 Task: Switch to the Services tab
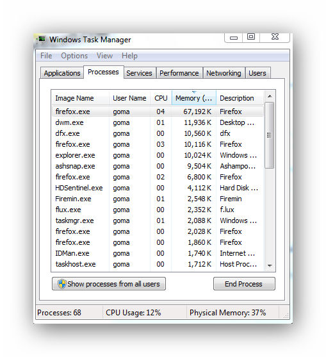coord(139,73)
